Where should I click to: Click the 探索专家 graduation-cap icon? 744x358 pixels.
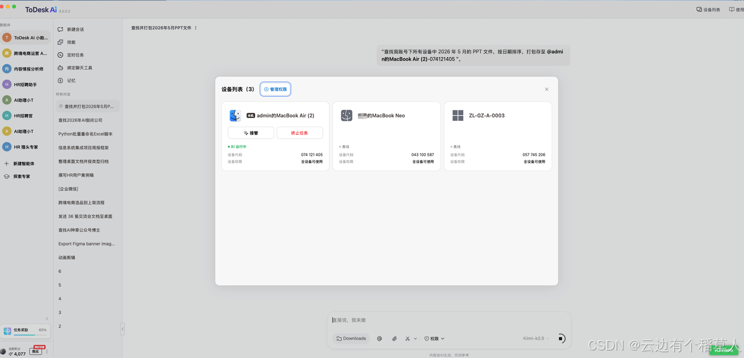point(7,176)
